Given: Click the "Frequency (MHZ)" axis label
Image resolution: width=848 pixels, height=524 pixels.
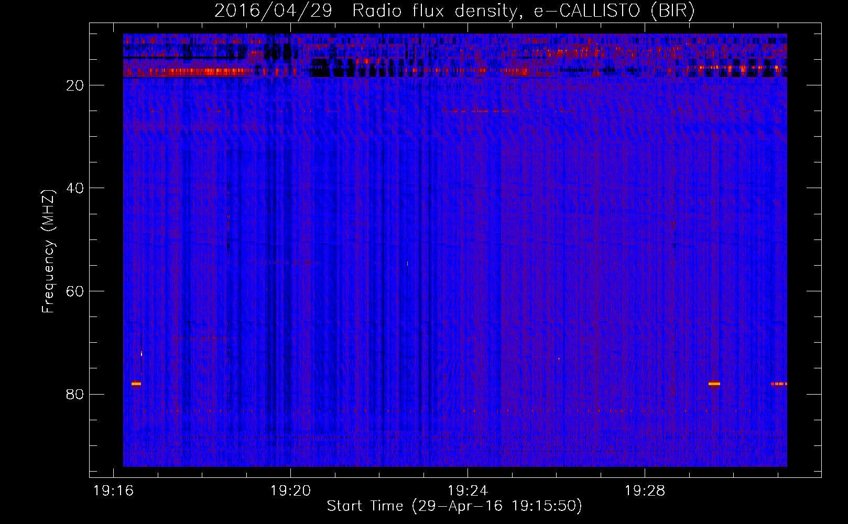Looking at the screenshot, I should (48, 252).
